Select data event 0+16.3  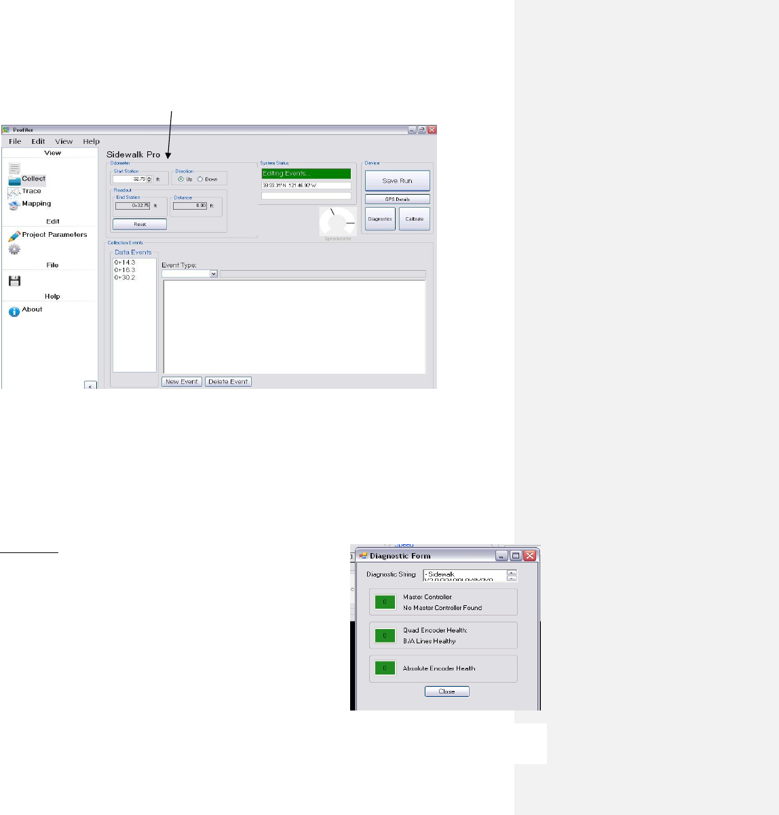click(125, 270)
